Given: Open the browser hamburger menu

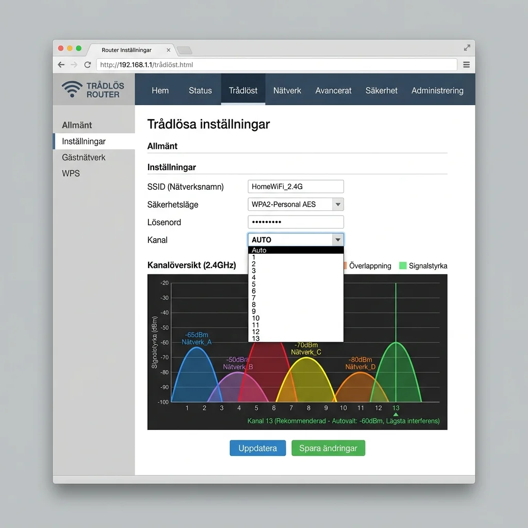Looking at the screenshot, I should [466, 64].
